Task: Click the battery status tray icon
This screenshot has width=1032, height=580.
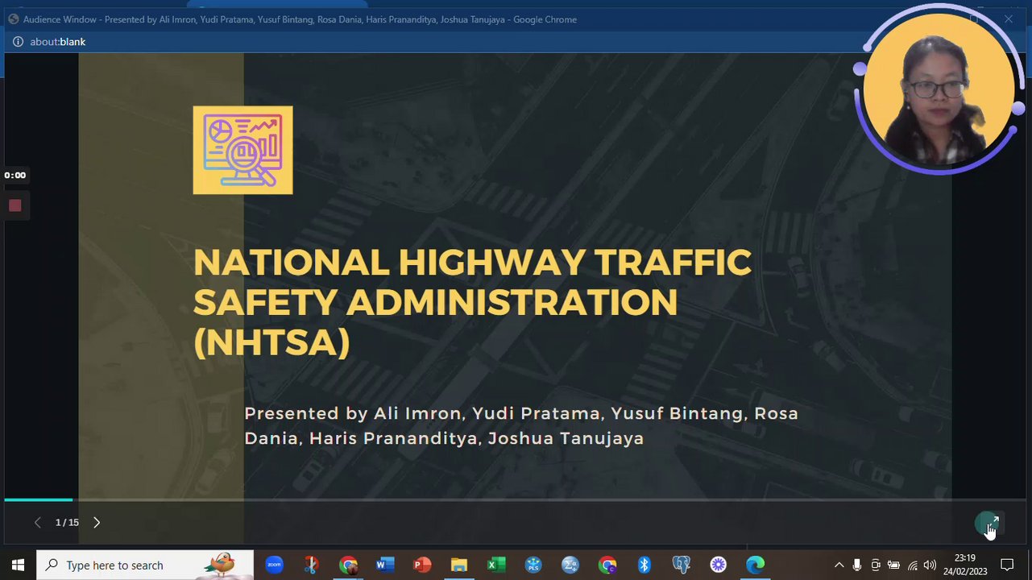Action: pos(893,565)
